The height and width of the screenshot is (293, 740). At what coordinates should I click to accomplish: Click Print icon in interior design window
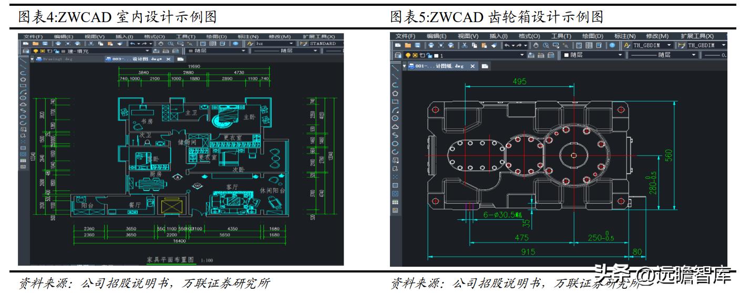(58, 44)
